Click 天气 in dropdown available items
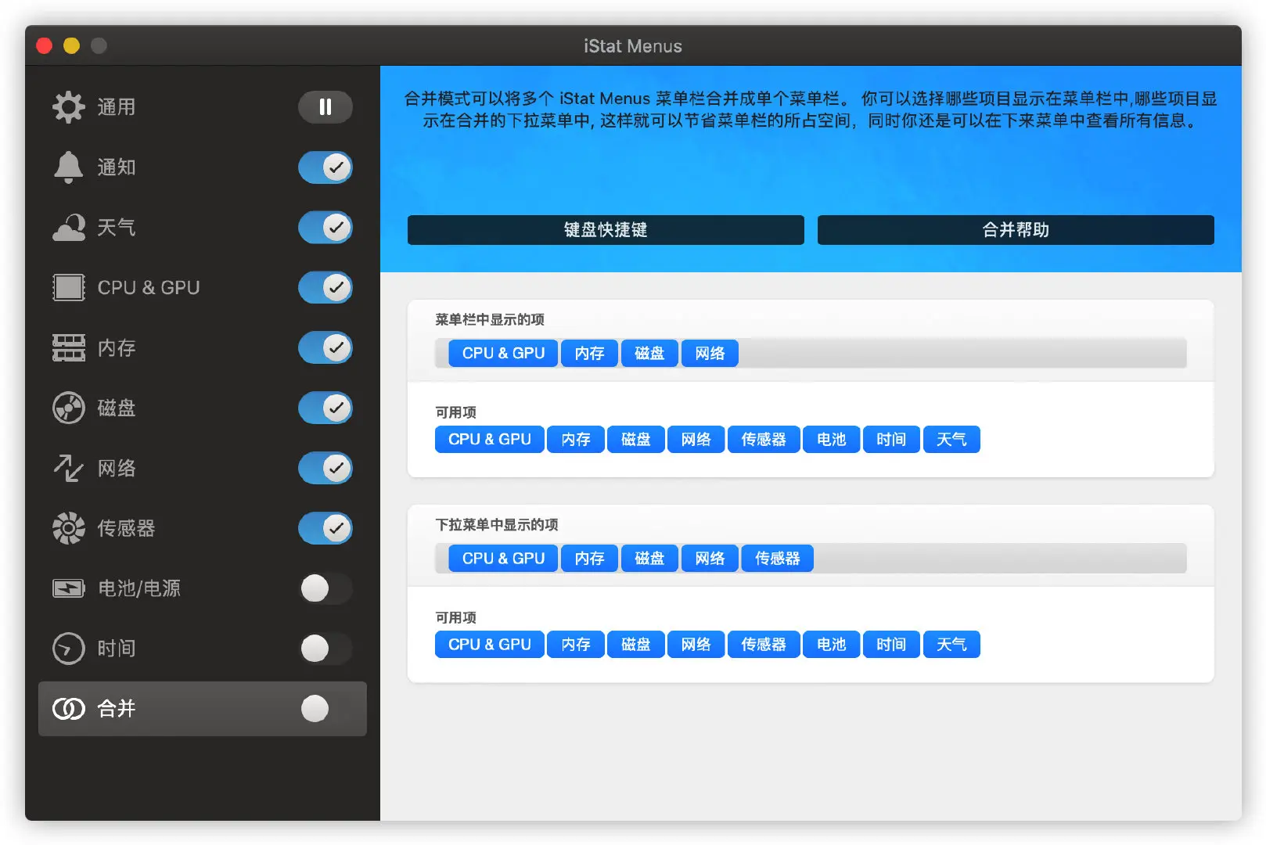 pyautogui.click(x=951, y=645)
